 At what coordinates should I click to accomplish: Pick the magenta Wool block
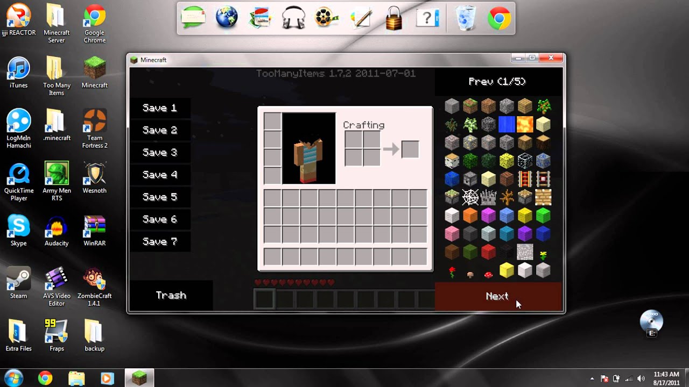coord(488,216)
